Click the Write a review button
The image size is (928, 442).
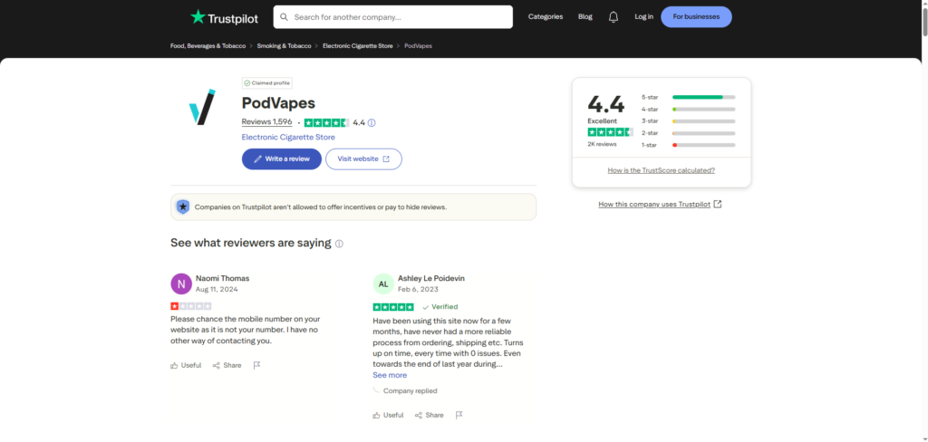tap(281, 159)
